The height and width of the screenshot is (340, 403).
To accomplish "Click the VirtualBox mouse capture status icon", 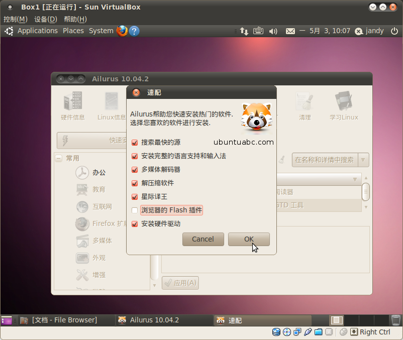I will (343, 332).
